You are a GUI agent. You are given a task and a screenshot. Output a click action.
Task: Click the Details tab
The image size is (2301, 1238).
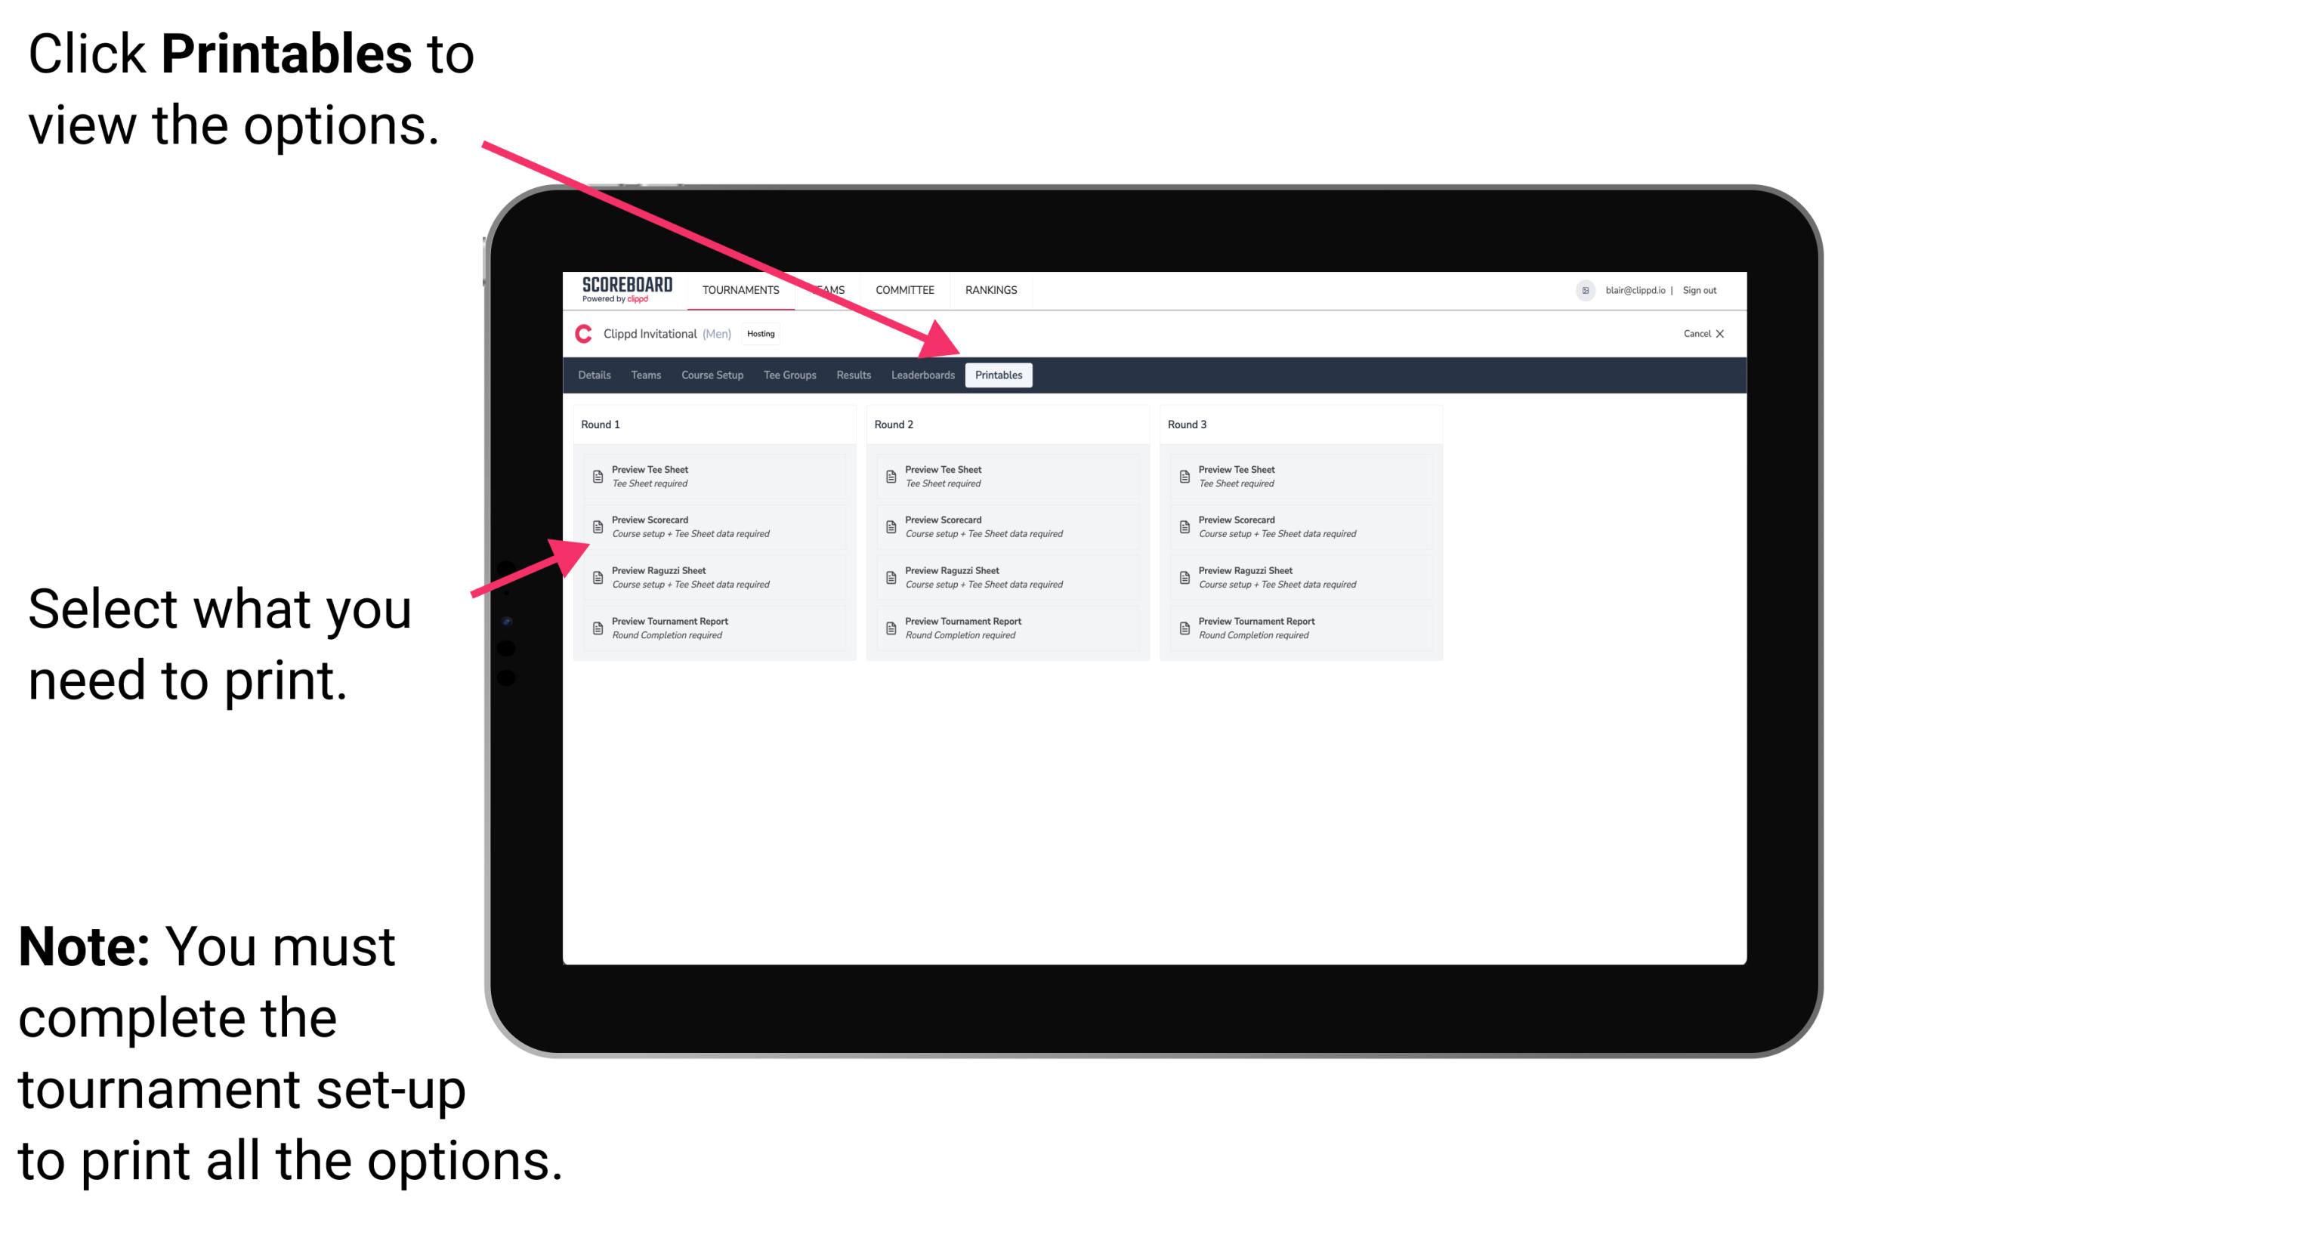click(x=593, y=375)
